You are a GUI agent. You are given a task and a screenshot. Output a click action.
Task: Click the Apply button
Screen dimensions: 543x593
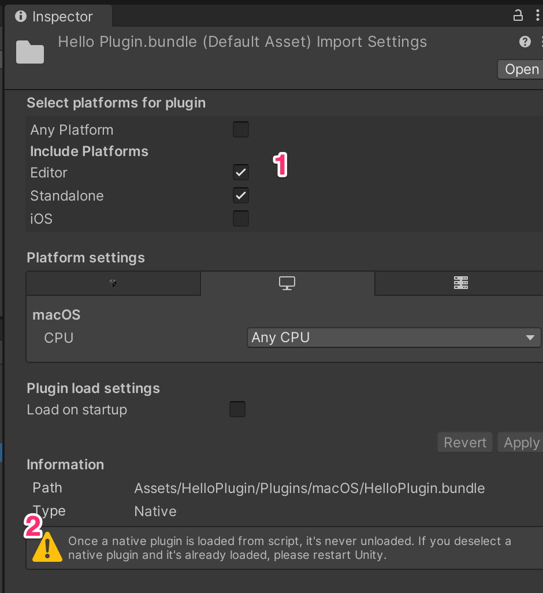click(x=521, y=443)
